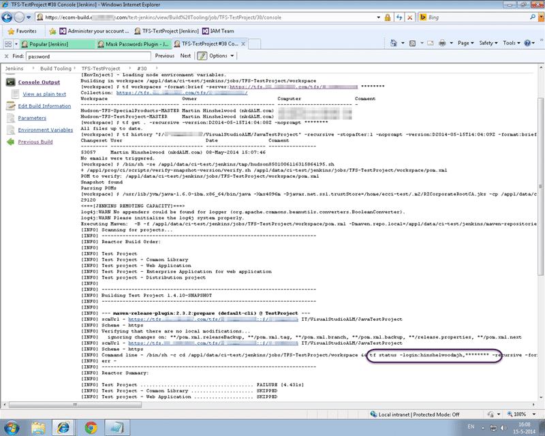Open View as plain text link
545x436 pixels.
point(44,94)
